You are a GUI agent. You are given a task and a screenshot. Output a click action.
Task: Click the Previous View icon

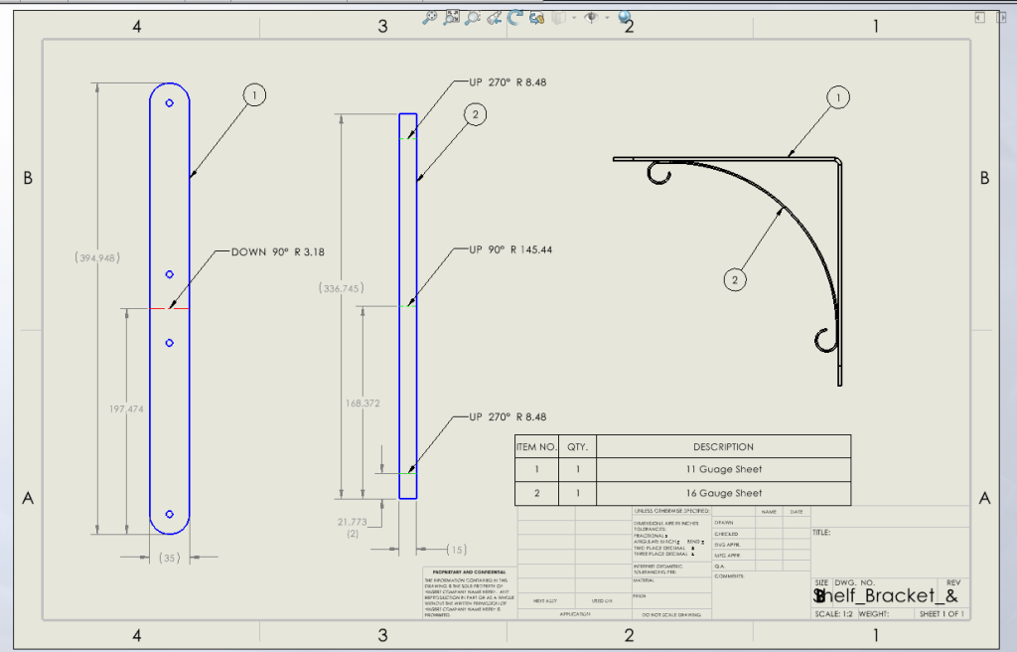494,17
